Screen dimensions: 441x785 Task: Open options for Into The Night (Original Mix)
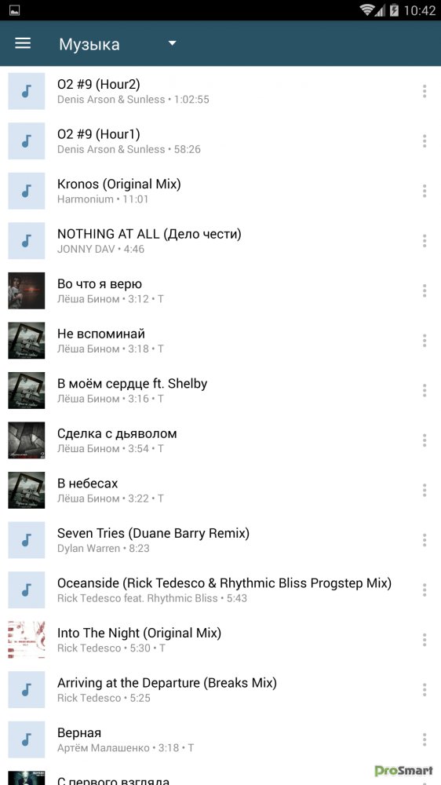pyautogui.click(x=424, y=640)
